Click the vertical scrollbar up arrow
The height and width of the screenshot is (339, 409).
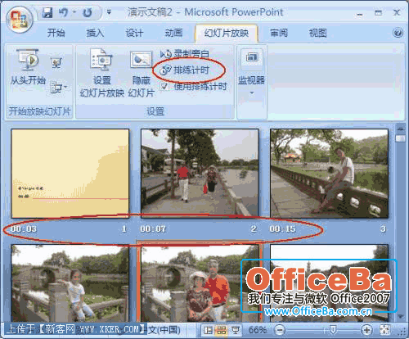[400, 128]
